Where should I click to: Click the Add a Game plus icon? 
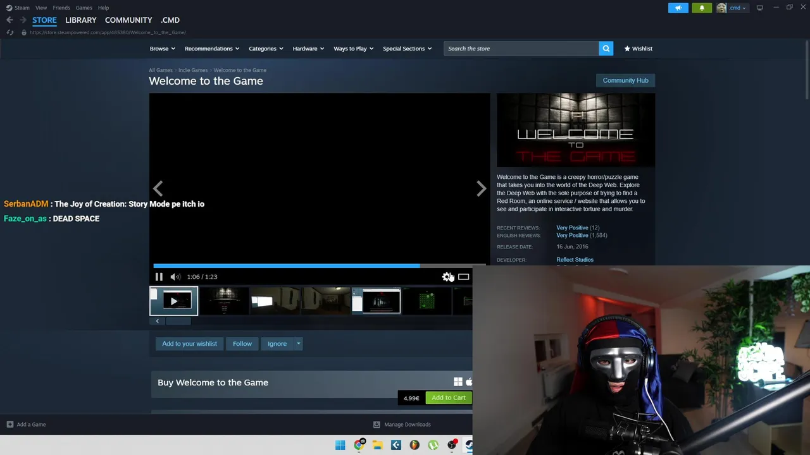coord(9,425)
